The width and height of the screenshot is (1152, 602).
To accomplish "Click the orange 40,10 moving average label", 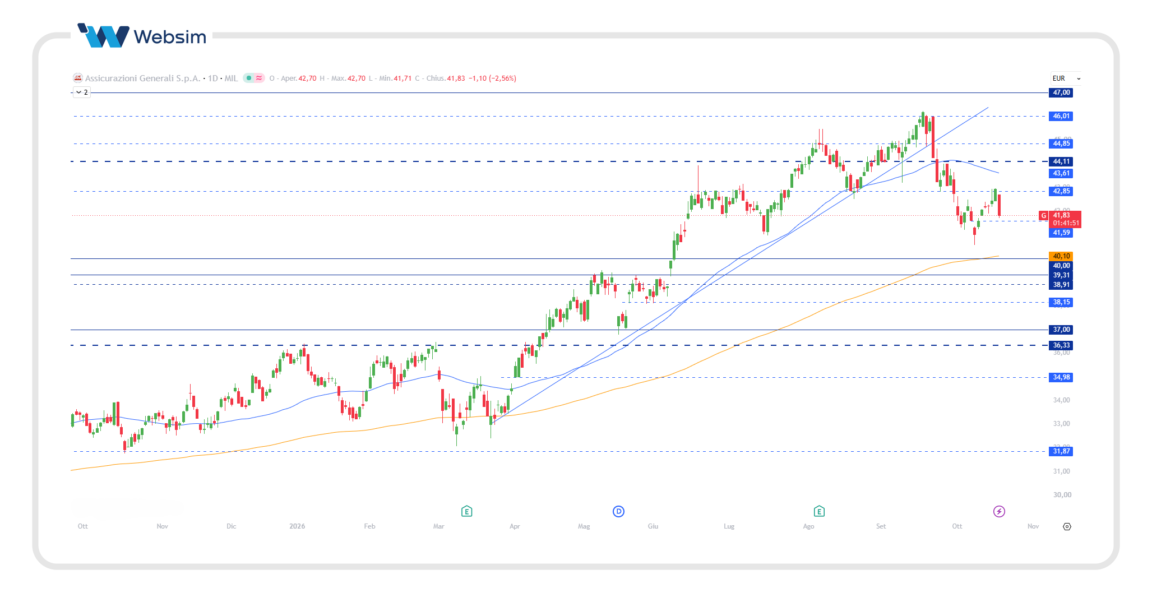I will (x=1061, y=256).
